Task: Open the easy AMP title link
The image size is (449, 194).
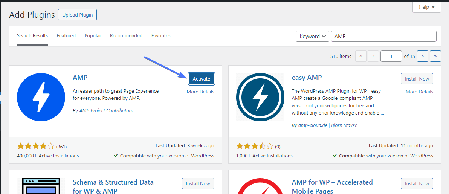Action: (307, 77)
